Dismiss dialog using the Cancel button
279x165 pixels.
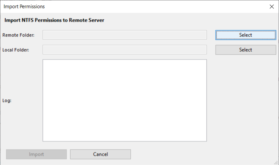pyautogui.click(x=100, y=154)
